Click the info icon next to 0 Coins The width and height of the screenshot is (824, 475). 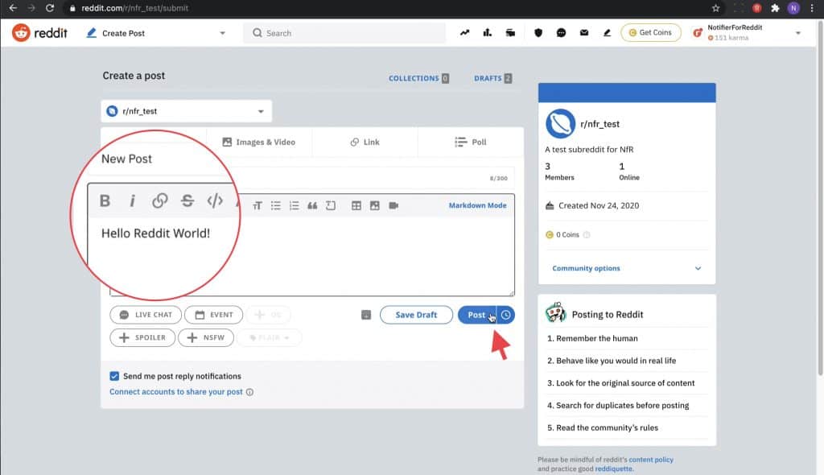[587, 234]
